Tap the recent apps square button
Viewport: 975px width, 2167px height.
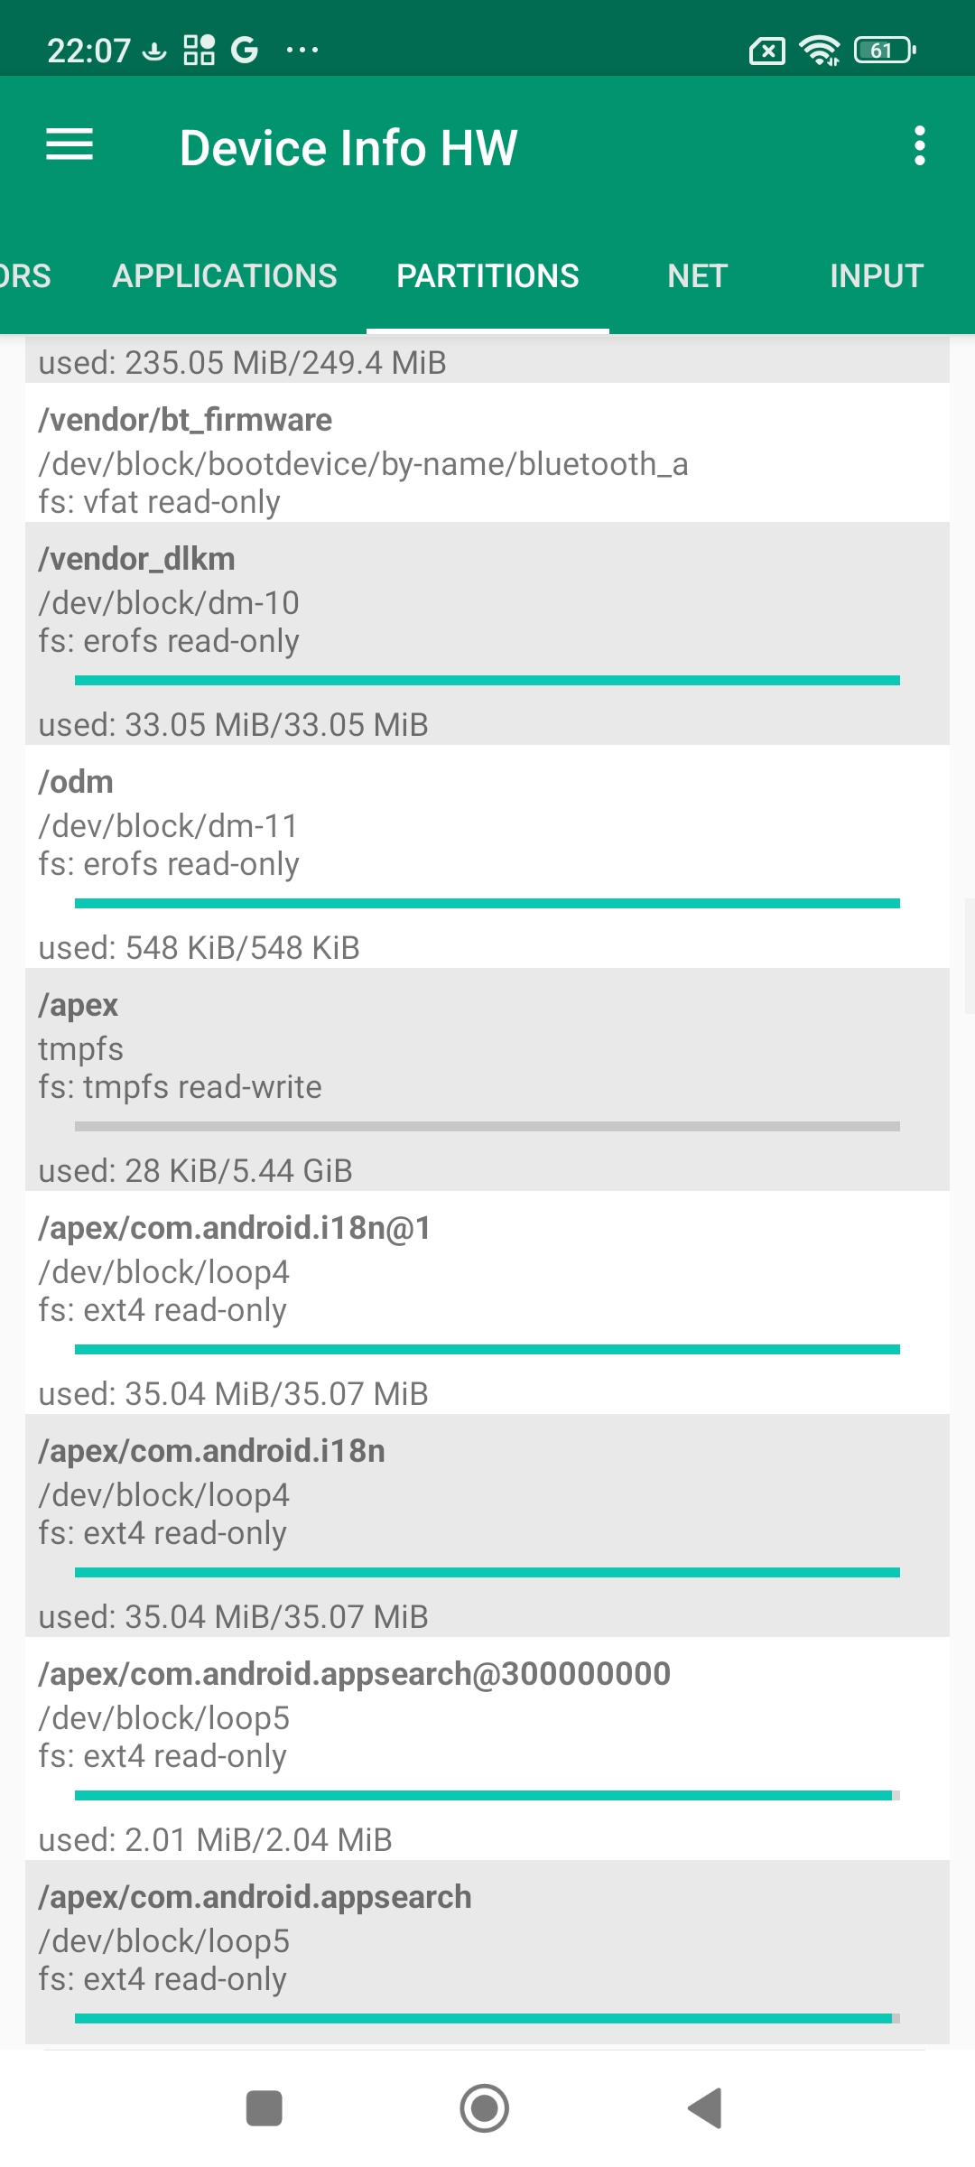(x=265, y=2108)
